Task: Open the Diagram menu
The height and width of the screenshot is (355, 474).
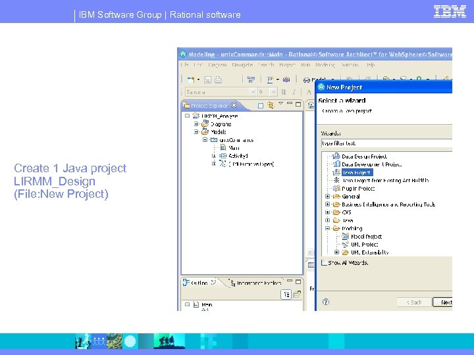Action: 217,64
